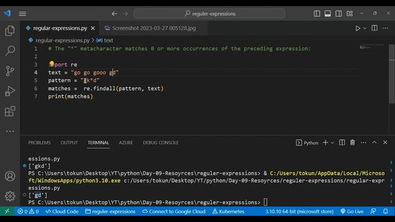
Task: Start Go Live server
Action: pos(352,212)
